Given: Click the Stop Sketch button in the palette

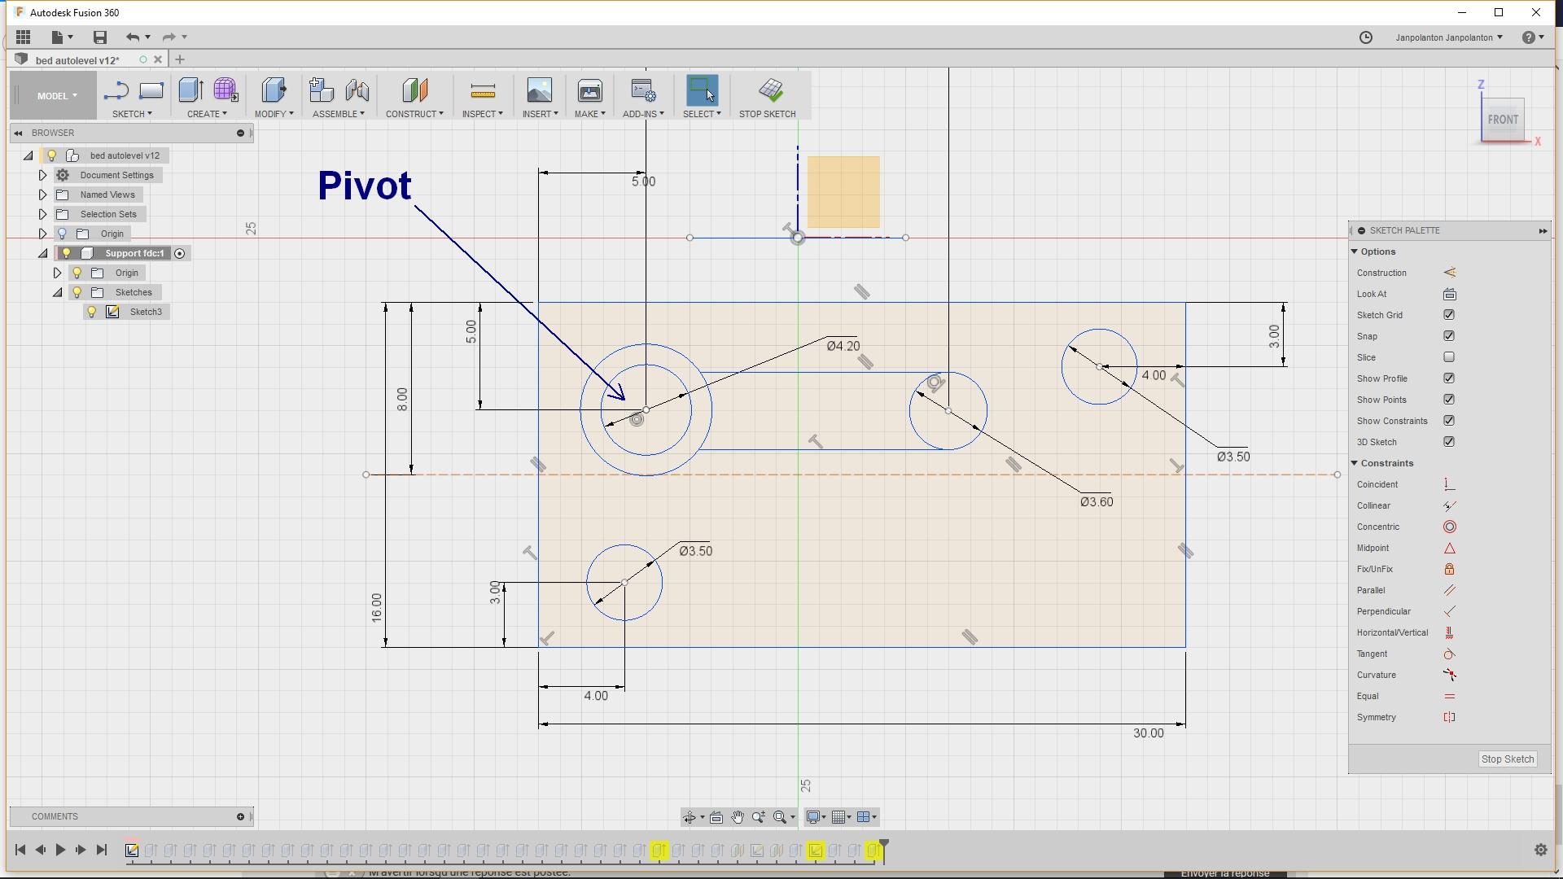Looking at the screenshot, I should point(1507,759).
